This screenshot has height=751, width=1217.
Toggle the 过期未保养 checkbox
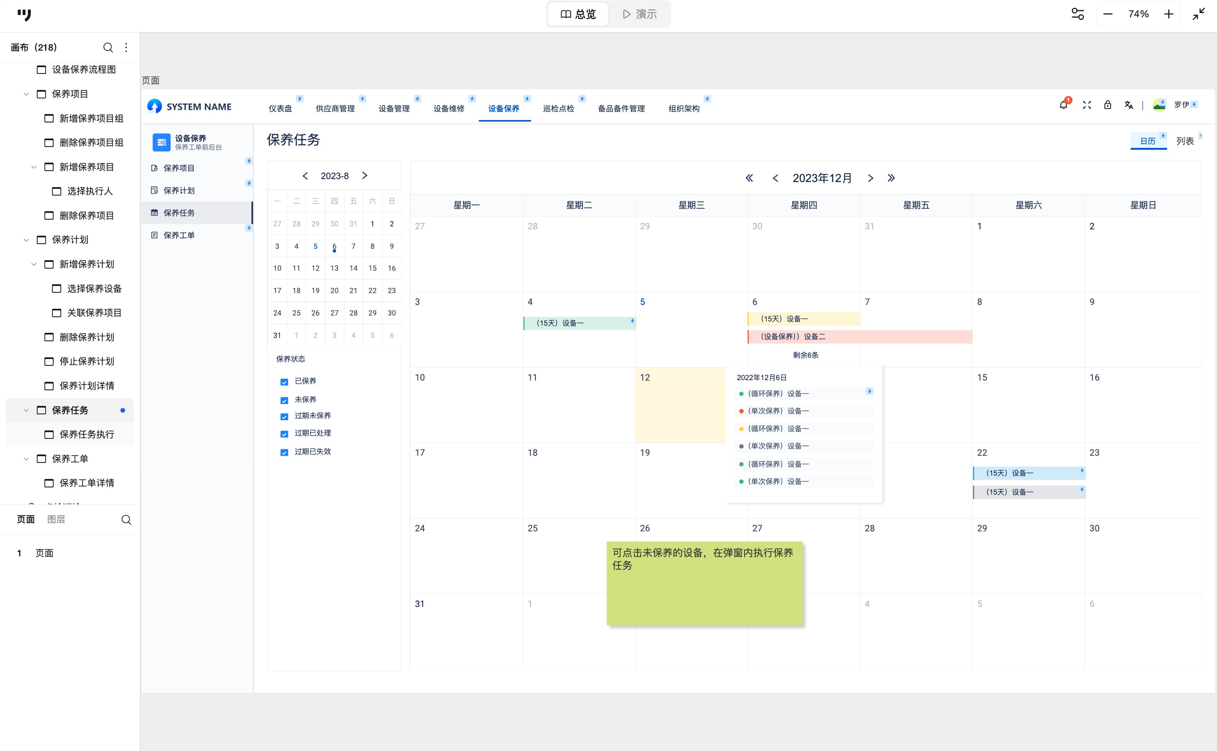284,416
